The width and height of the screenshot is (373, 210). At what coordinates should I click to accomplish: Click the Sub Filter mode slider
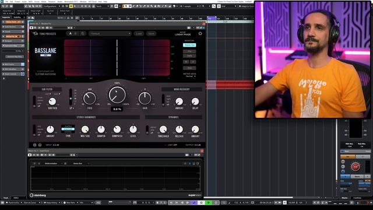[x=34, y=102]
